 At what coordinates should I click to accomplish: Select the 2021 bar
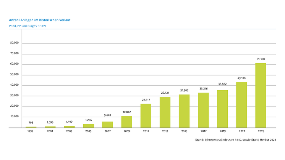coord(241,105)
